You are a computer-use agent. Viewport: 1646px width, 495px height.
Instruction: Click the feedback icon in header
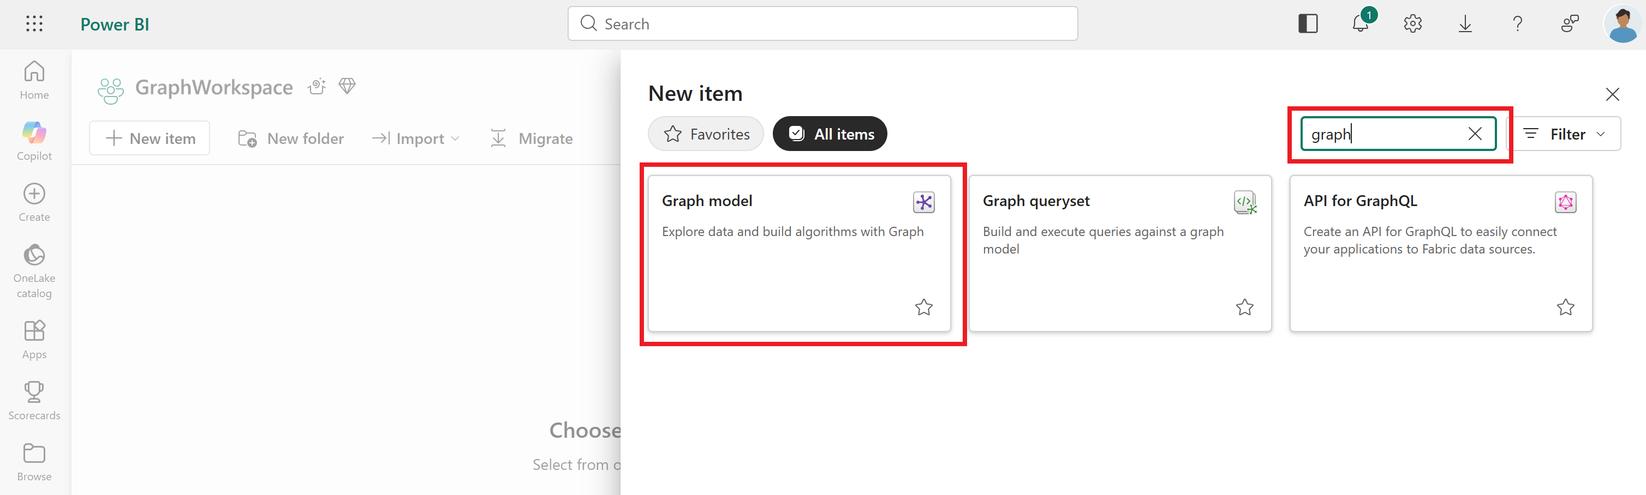point(1570,24)
